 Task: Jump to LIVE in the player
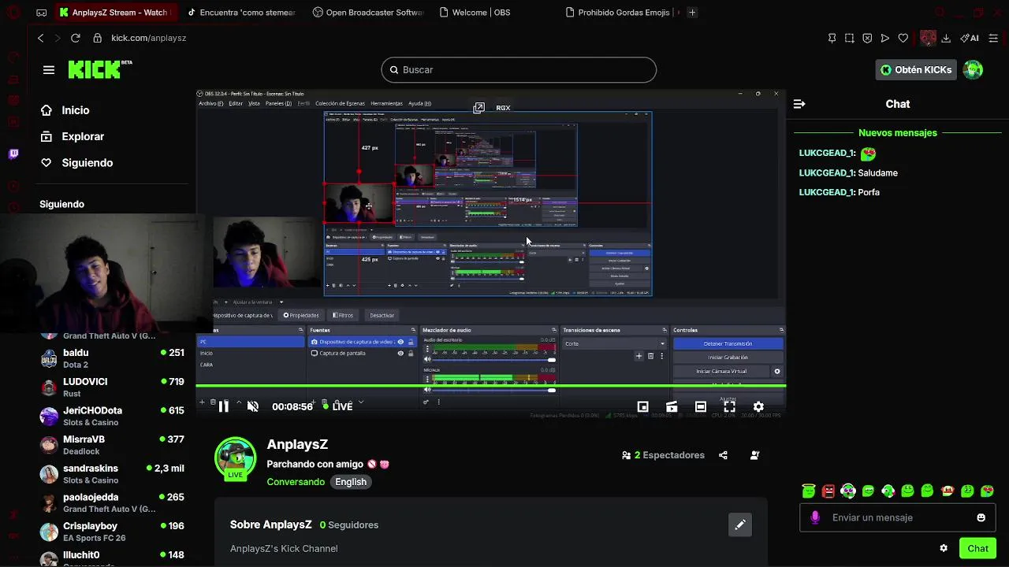click(338, 406)
